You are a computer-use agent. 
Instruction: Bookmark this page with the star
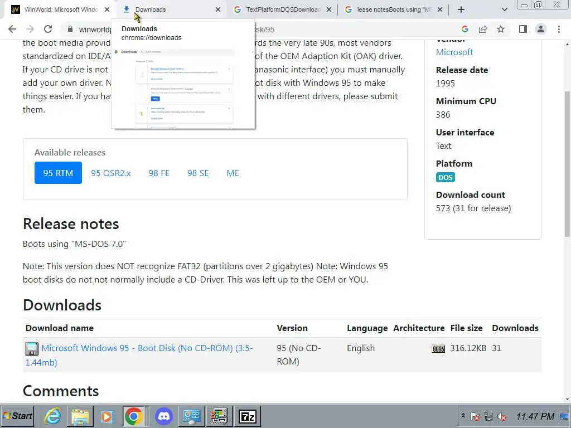tap(501, 29)
